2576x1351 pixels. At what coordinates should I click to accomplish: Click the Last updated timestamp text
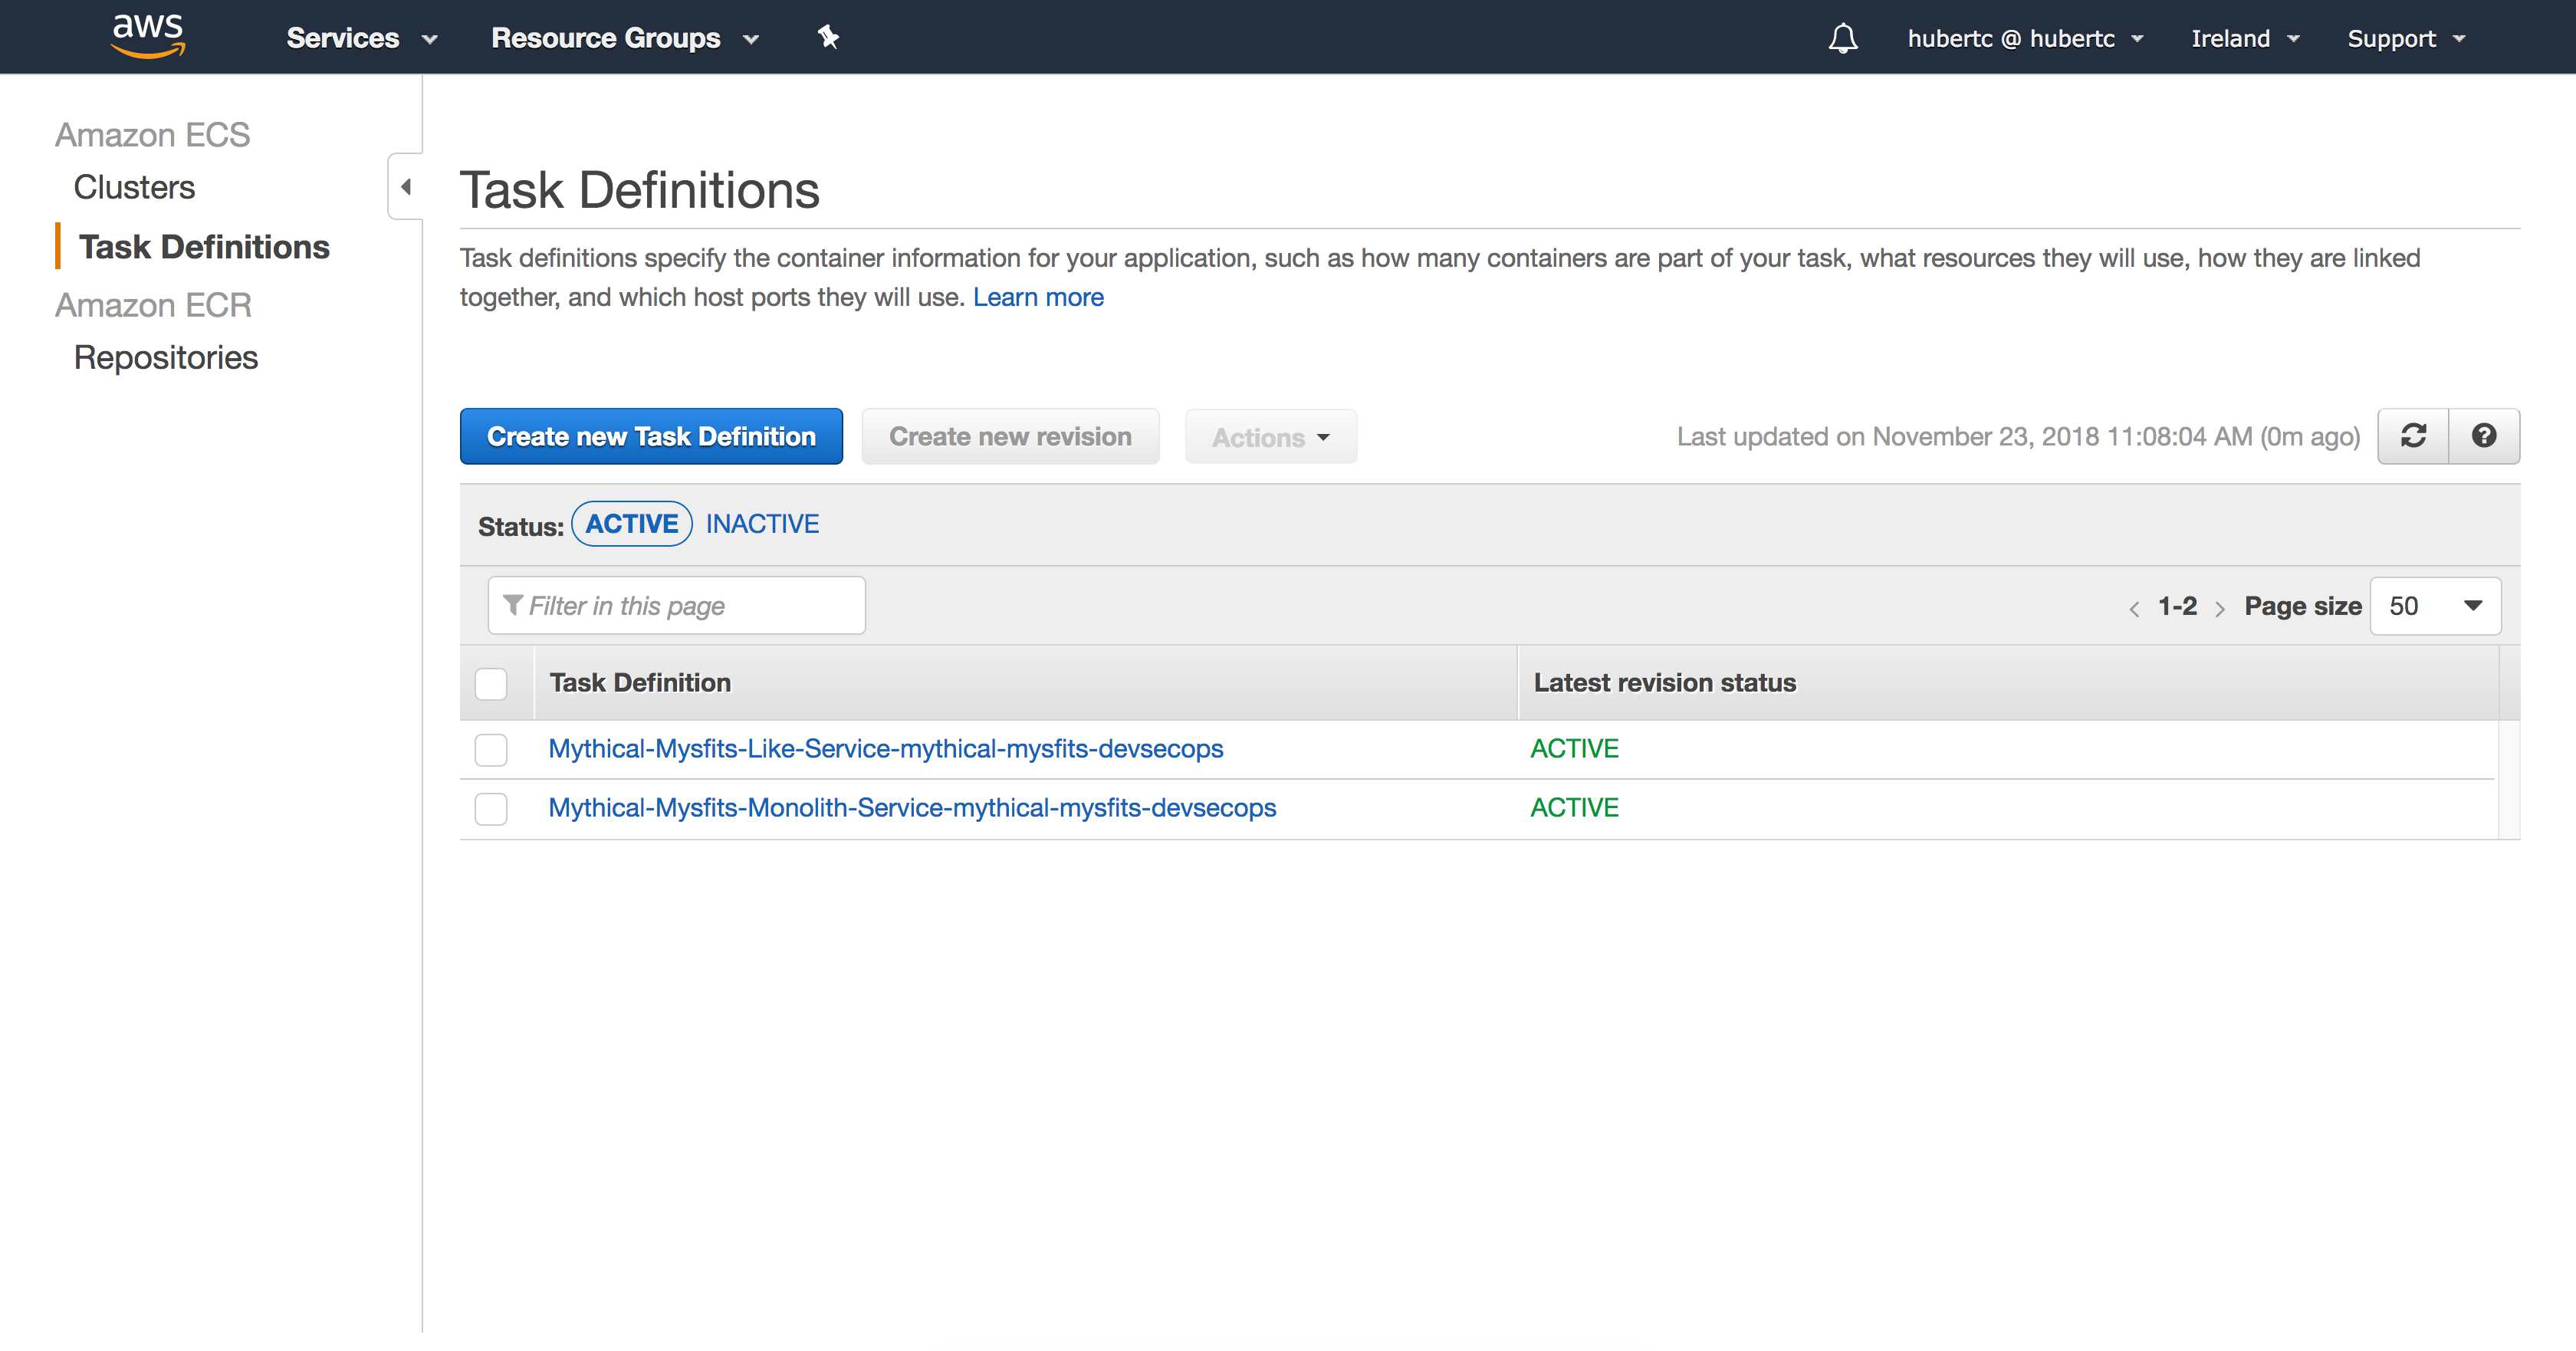click(x=2018, y=437)
